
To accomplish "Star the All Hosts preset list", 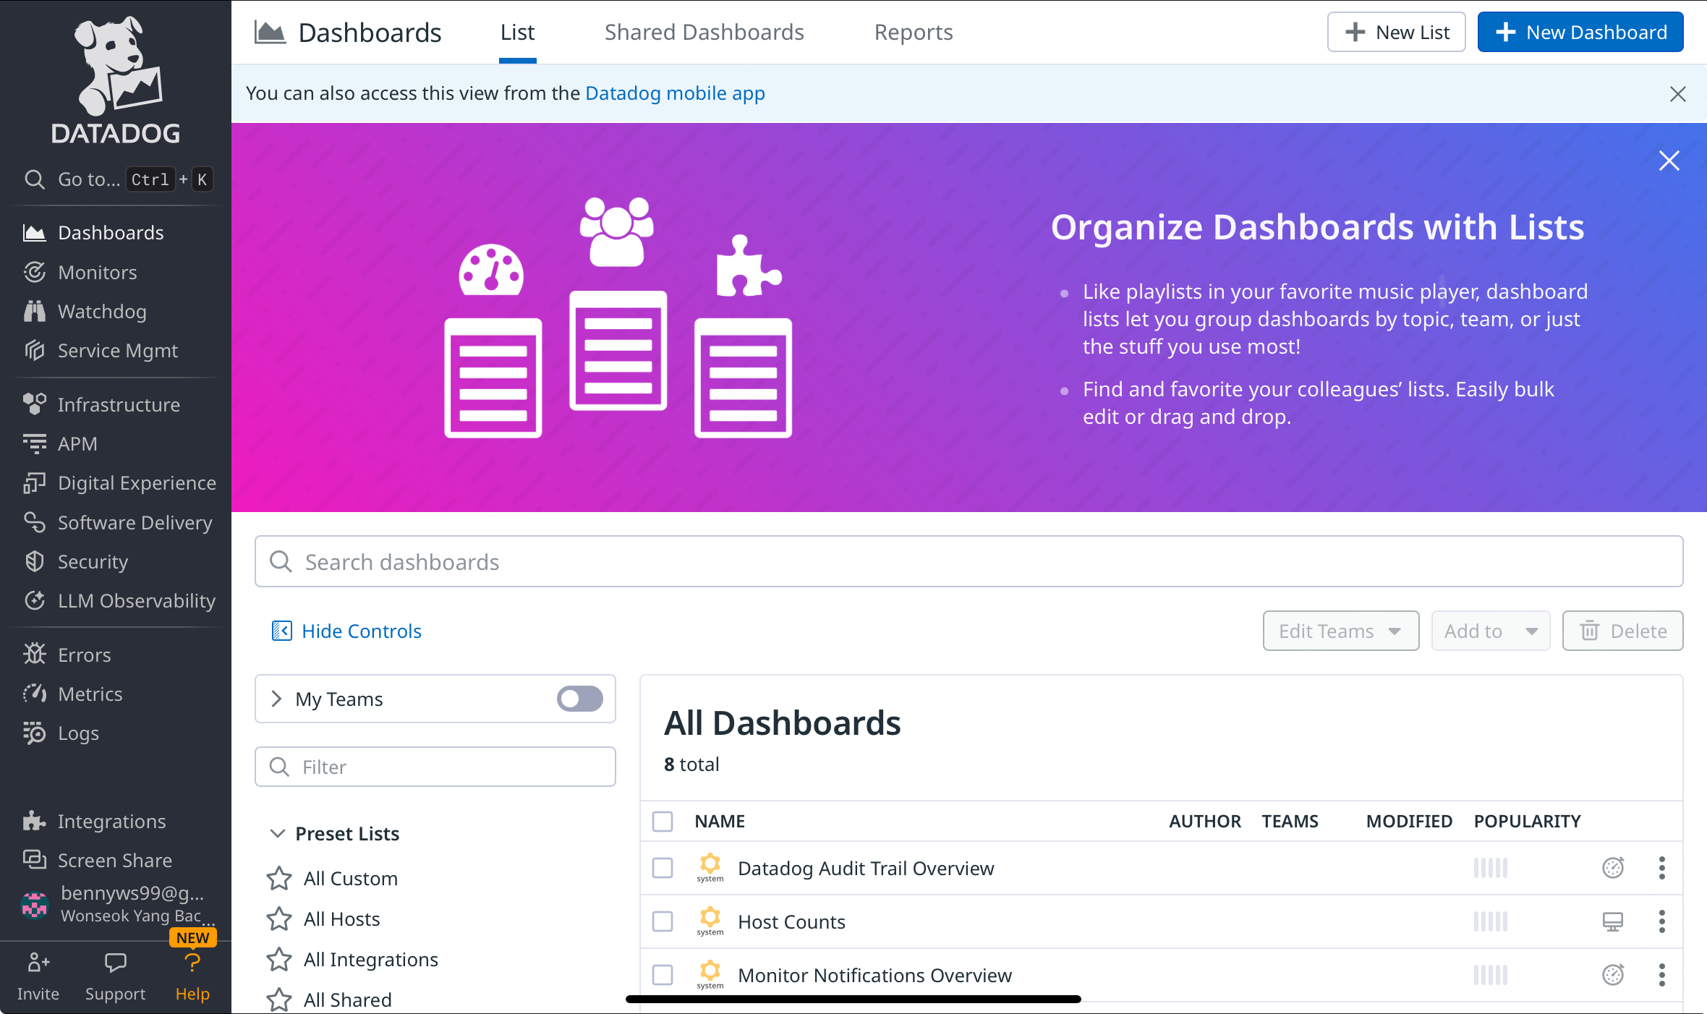I will [279, 919].
